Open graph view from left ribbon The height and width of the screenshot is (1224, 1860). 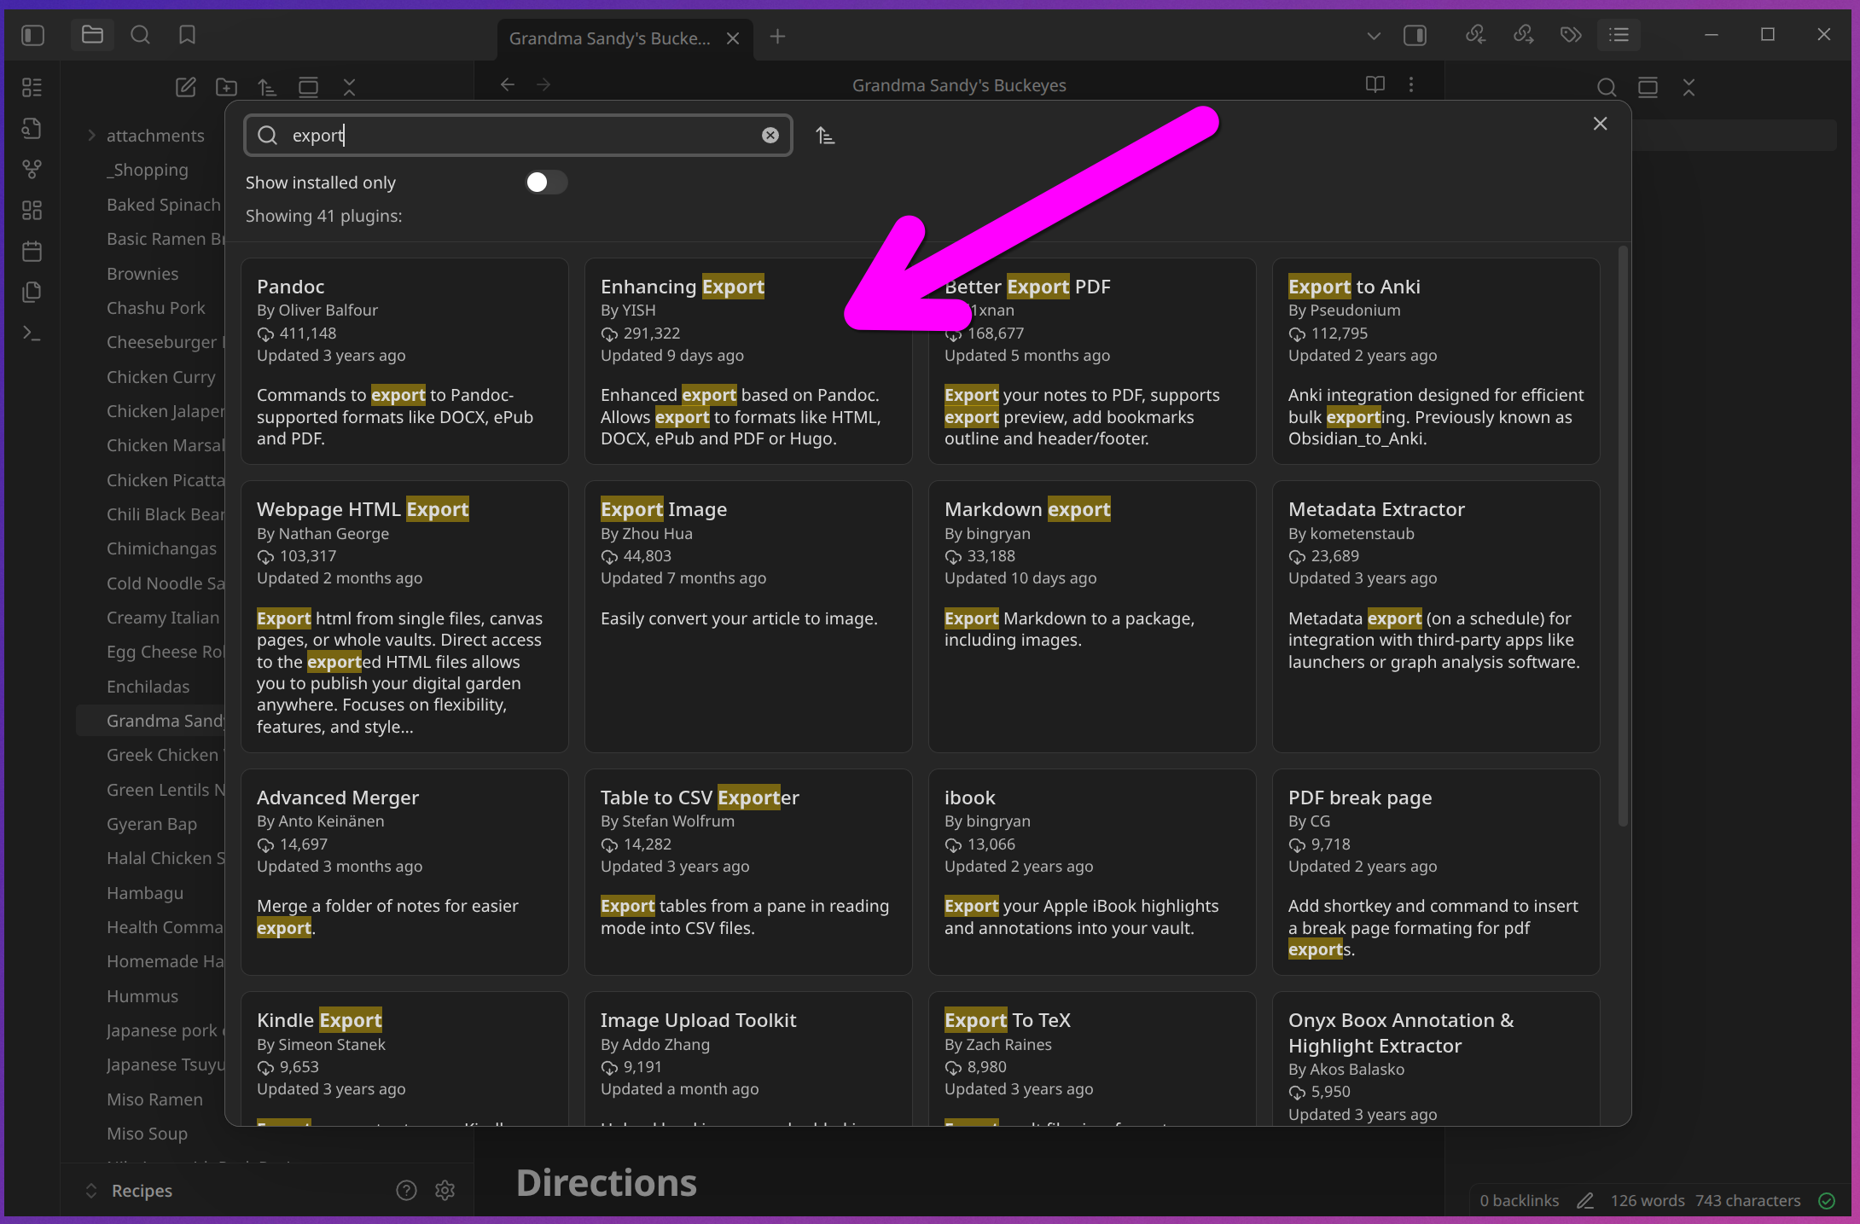(32, 170)
